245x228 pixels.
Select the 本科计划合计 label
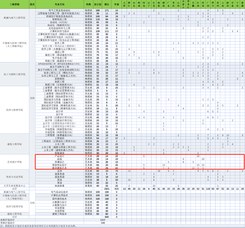8,220
